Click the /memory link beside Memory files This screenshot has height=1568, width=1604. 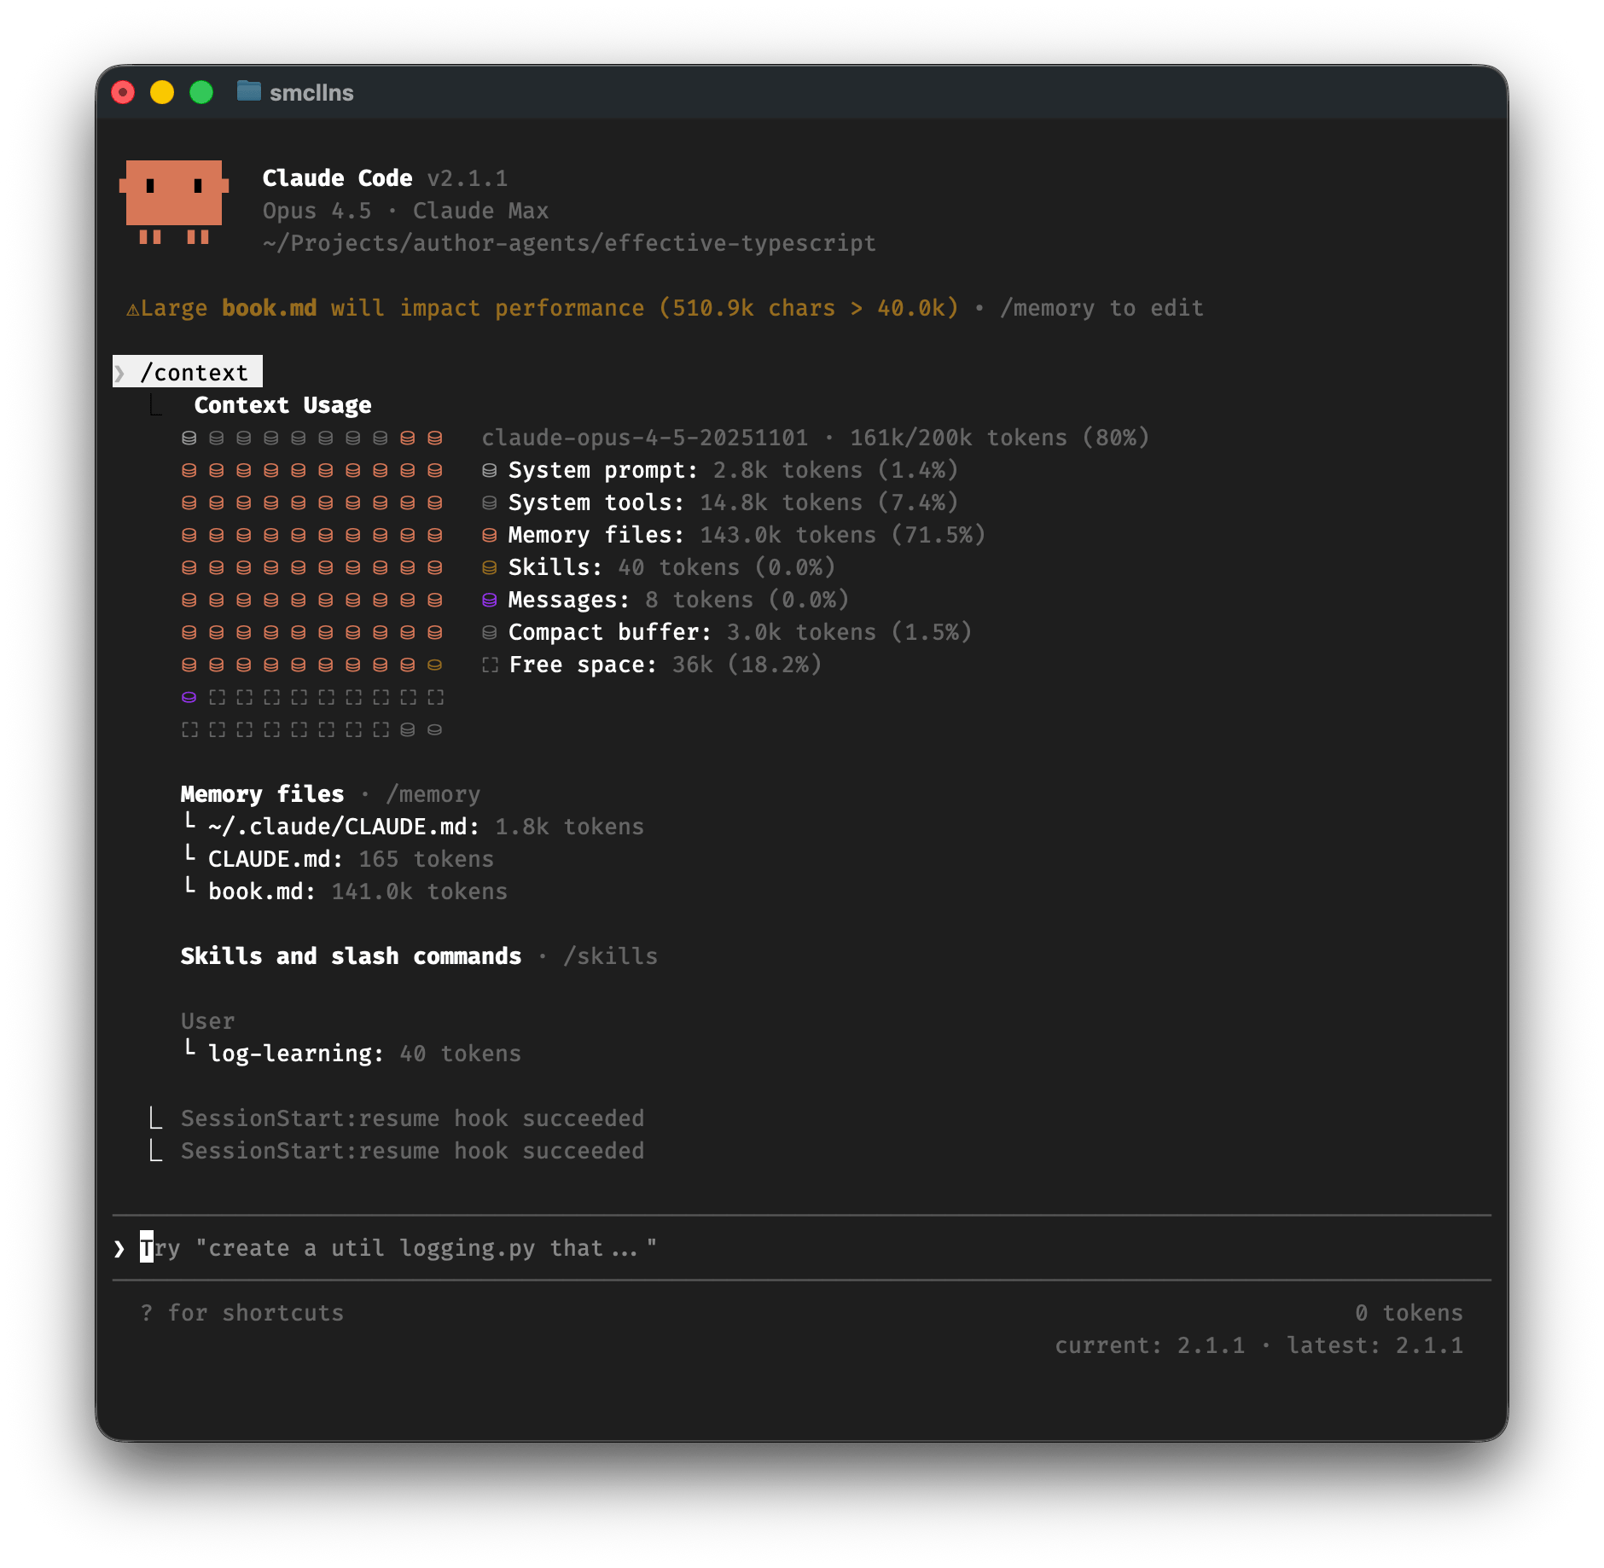433,794
